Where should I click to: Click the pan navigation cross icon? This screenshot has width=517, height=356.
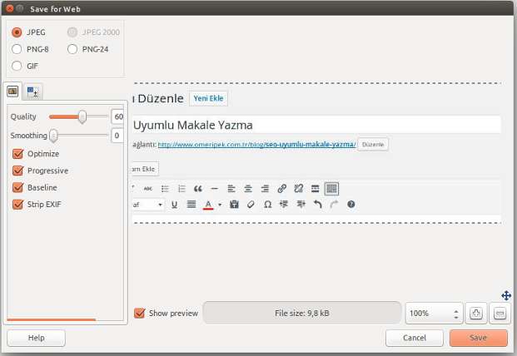pyautogui.click(x=505, y=295)
